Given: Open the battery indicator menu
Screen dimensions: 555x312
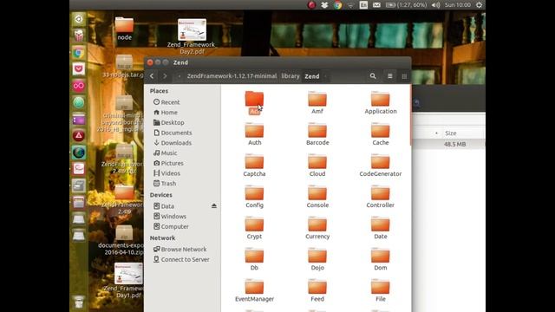Looking at the screenshot, I should [406, 5].
